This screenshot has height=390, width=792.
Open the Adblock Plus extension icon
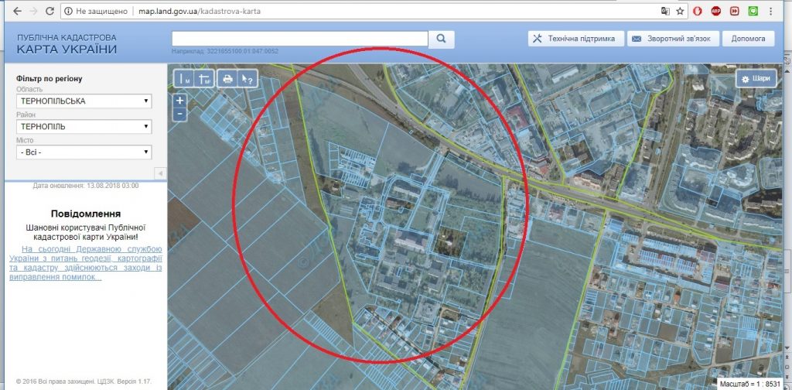pos(716,12)
